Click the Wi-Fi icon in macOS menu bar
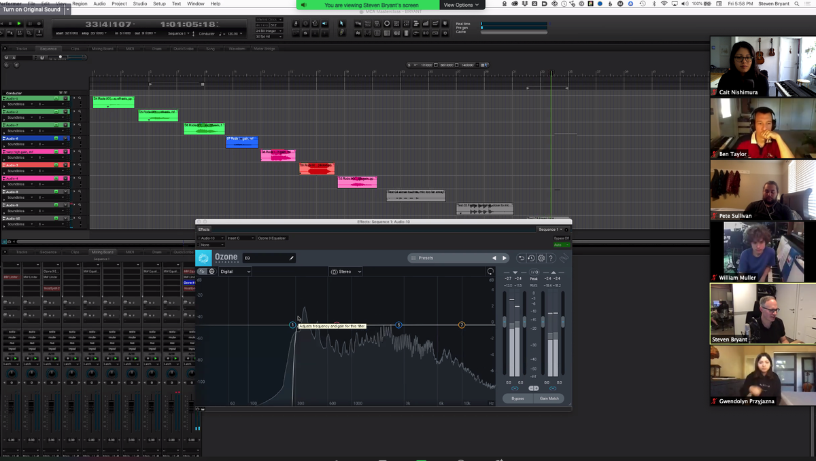Image resolution: width=816 pixels, height=461 pixels. (x=664, y=4)
